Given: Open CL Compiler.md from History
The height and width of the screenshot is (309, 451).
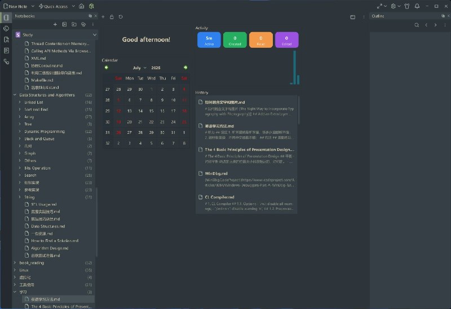Looking at the screenshot, I should tap(246, 203).
